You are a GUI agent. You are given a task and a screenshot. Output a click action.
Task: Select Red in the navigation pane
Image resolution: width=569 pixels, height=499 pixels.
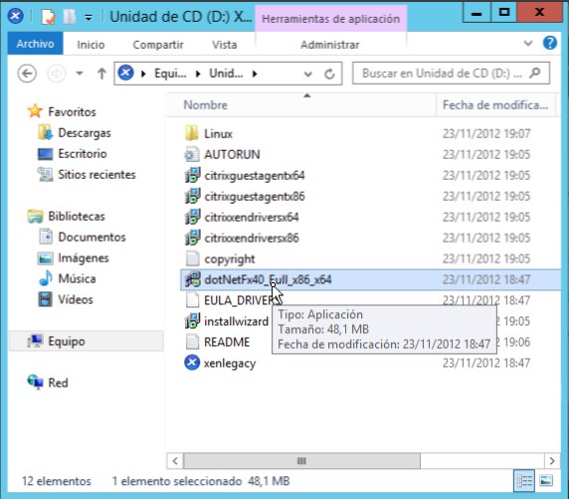click(58, 383)
